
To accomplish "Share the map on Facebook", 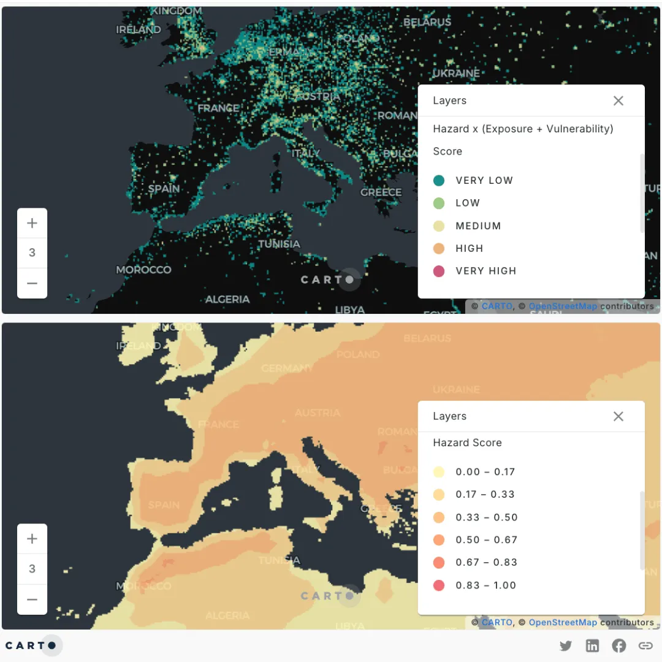I will [618, 645].
